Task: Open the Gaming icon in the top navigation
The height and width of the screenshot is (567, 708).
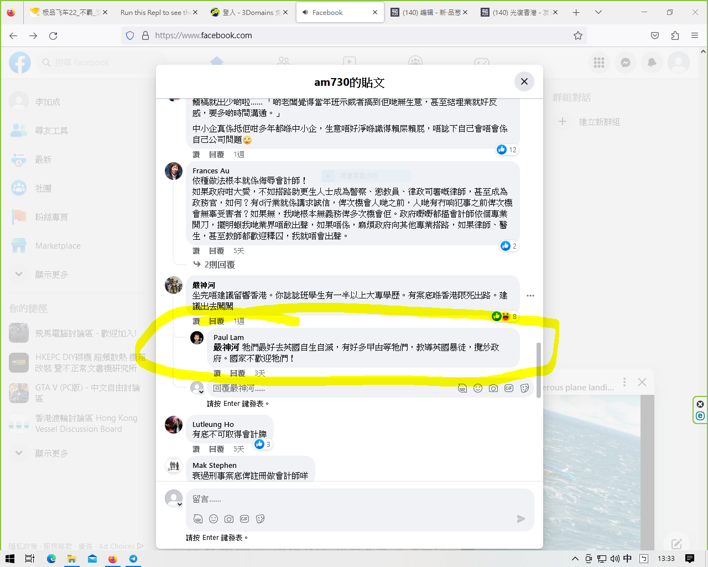Action: tap(481, 61)
